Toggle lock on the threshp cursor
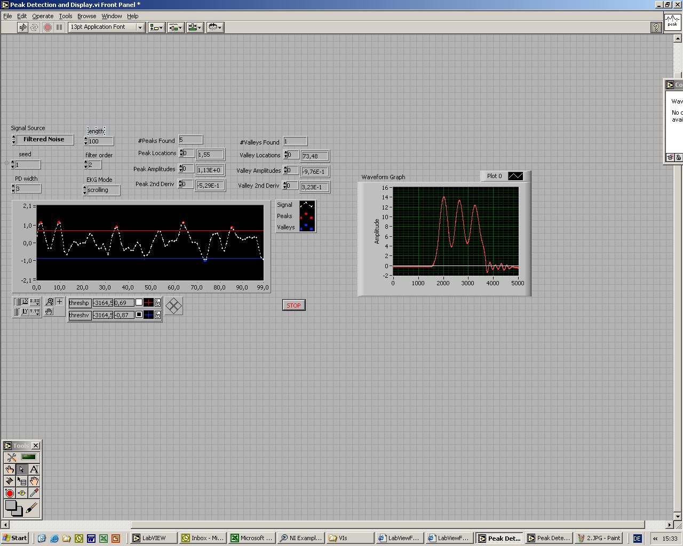683x546 pixels. pos(158,303)
